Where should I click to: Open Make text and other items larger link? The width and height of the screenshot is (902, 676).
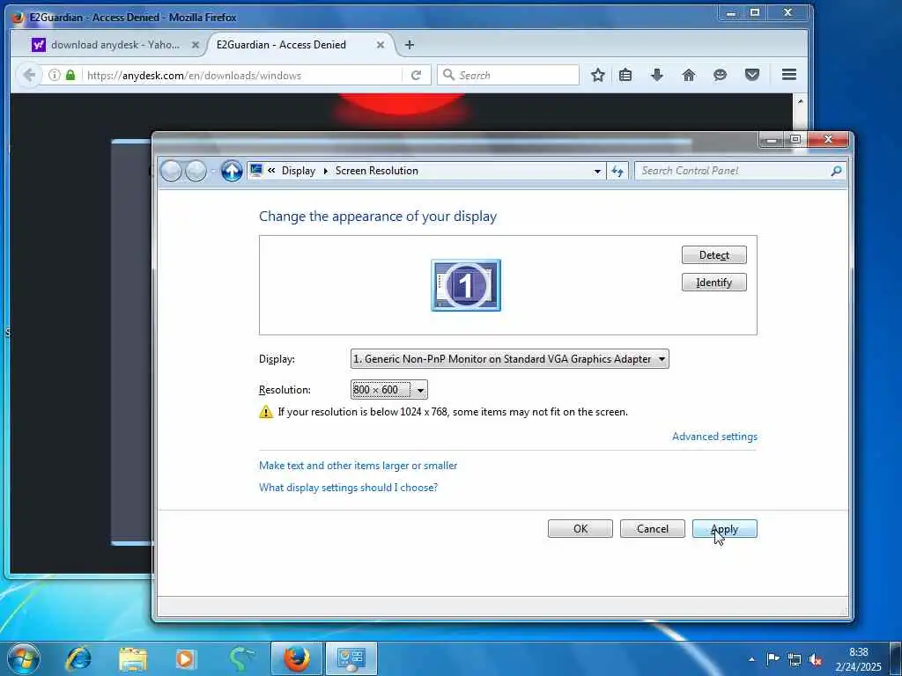(x=358, y=466)
